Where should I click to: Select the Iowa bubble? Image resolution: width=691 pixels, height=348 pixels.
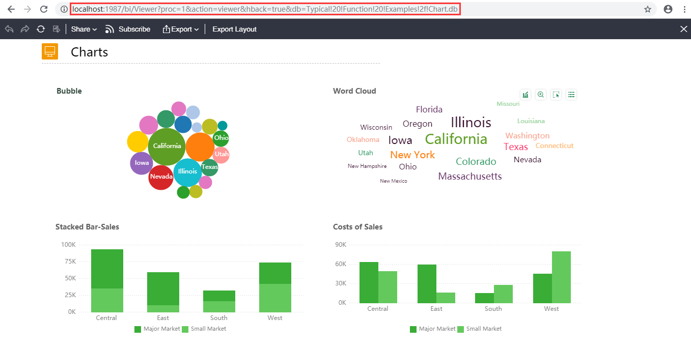pos(142,163)
